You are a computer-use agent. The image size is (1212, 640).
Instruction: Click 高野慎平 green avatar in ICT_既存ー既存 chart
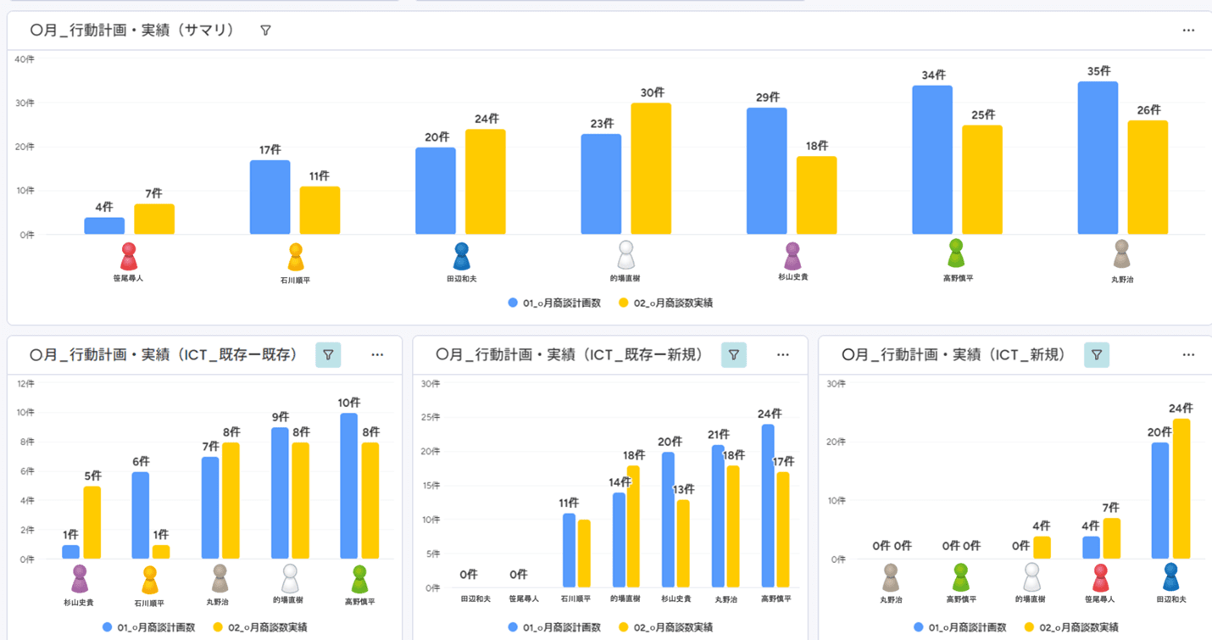[x=359, y=580]
